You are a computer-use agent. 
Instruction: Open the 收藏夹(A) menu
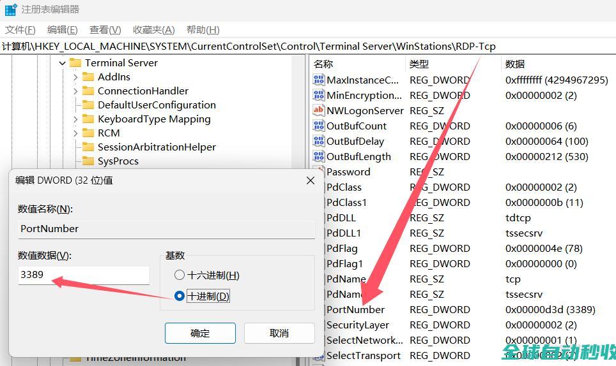(153, 30)
